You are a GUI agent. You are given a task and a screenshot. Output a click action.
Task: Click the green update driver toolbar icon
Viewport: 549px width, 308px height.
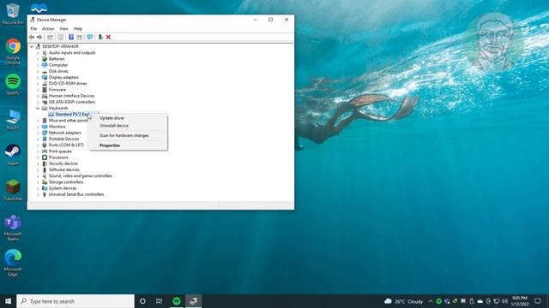(x=100, y=37)
